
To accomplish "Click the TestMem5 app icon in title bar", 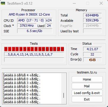I will click(3, 4).
